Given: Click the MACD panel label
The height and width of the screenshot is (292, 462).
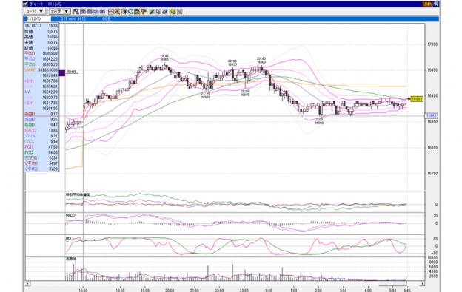Looking at the screenshot, I should point(70,216).
